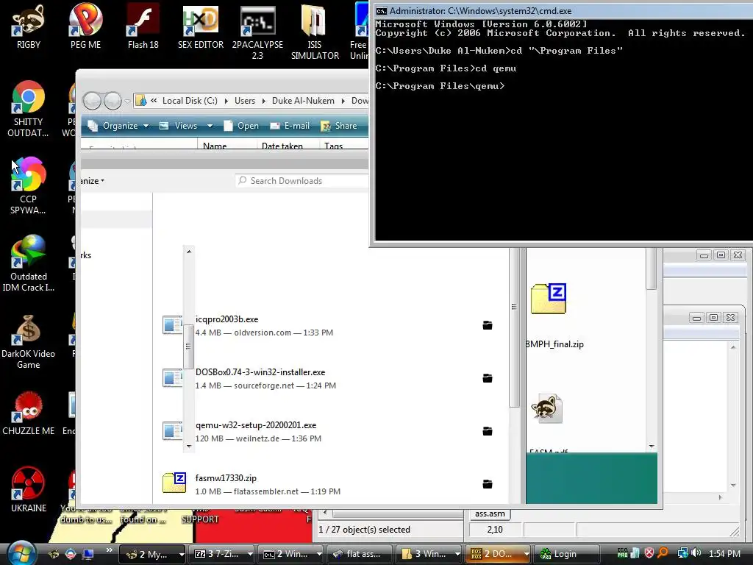Select the DOSBox0.74-3-win32-installer.exe filename

[x=260, y=372]
